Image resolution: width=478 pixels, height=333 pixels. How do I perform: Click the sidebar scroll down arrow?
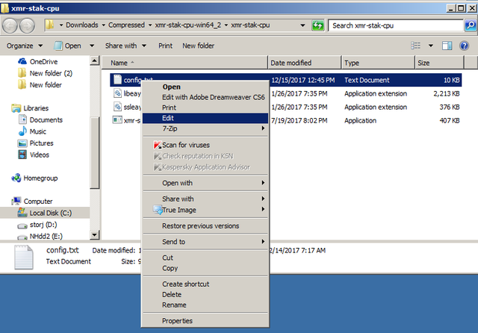click(x=95, y=234)
